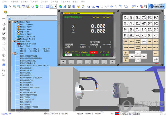Click the left soft key arrow below the screen
The image size is (167, 116).
pyautogui.click(x=63, y=62)
